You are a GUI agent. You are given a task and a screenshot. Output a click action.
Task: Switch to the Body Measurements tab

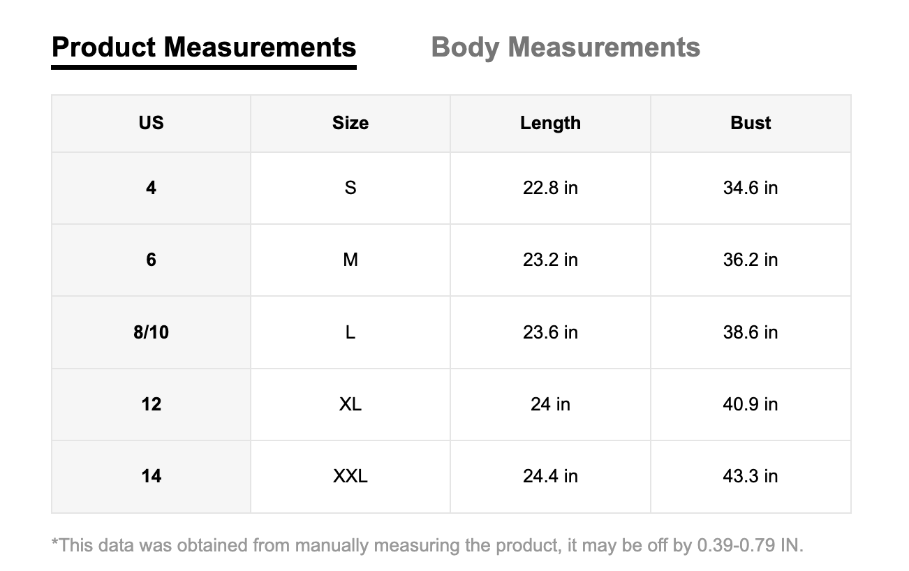[x=566, y=47]
